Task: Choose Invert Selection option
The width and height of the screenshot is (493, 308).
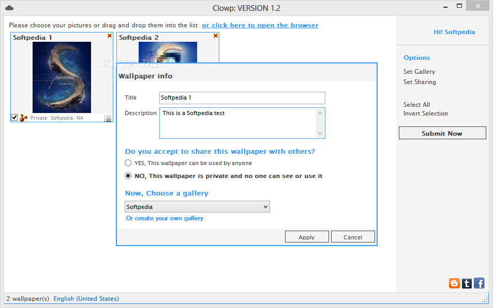Action: pyautogui.click(x=426, y=114)
